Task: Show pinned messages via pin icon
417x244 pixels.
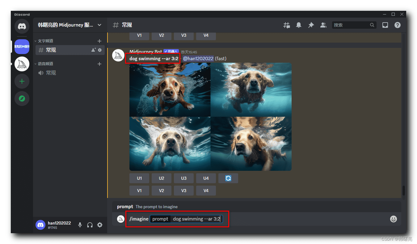Action: click(x=311, y=25)
